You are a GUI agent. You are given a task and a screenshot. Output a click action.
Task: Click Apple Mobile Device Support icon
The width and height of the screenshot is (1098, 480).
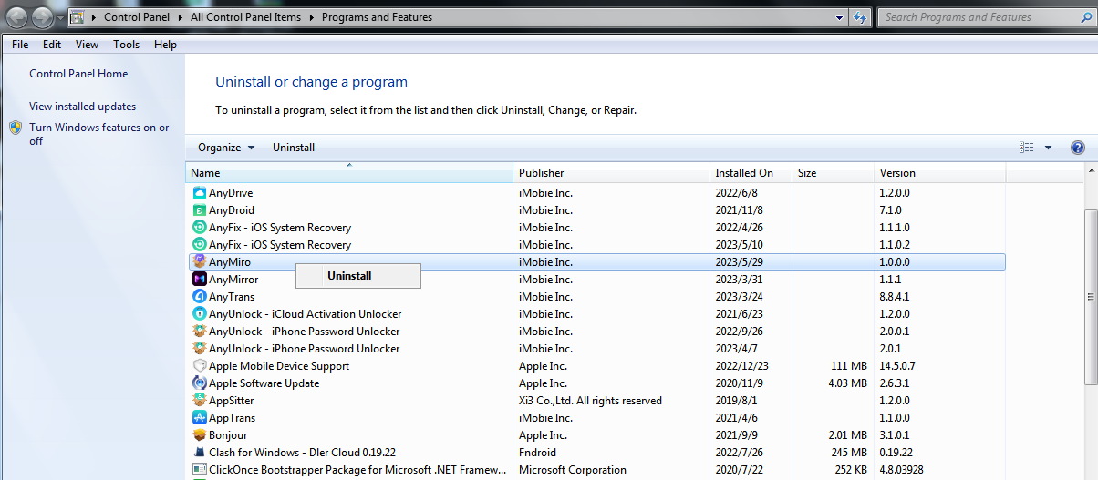point(200,366)
